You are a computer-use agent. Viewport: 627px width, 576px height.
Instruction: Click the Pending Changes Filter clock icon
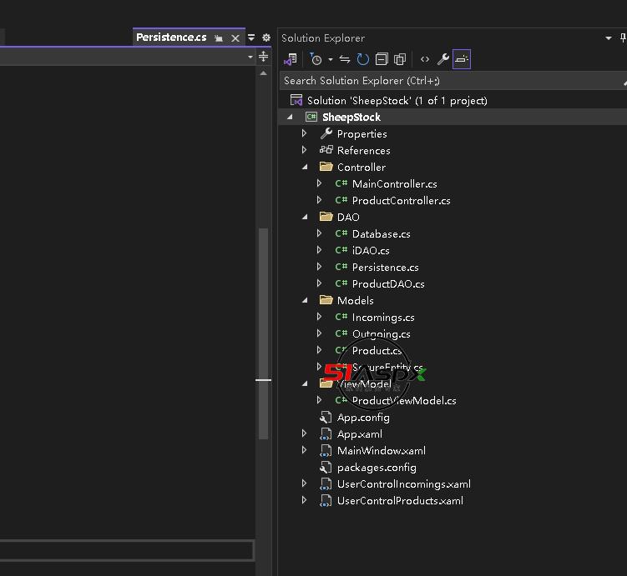(x=315, y=59)
